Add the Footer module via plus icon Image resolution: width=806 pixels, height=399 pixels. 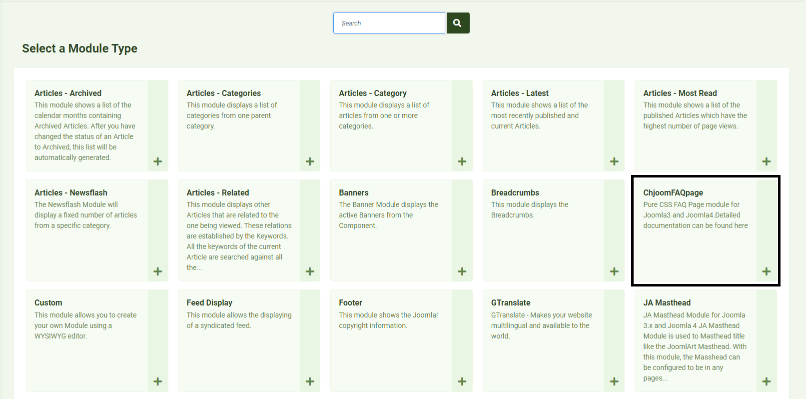pos(462,381)
